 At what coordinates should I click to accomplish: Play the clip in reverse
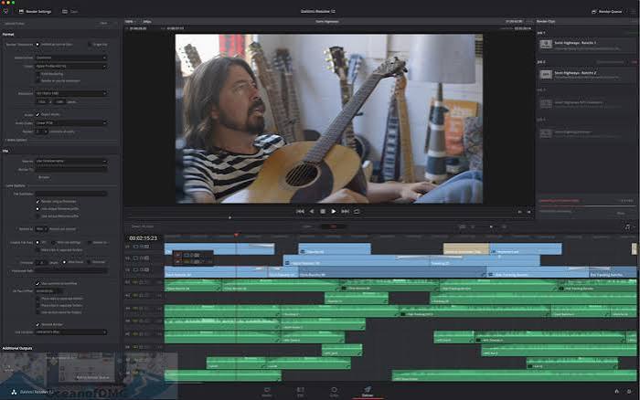click(312, 211)
